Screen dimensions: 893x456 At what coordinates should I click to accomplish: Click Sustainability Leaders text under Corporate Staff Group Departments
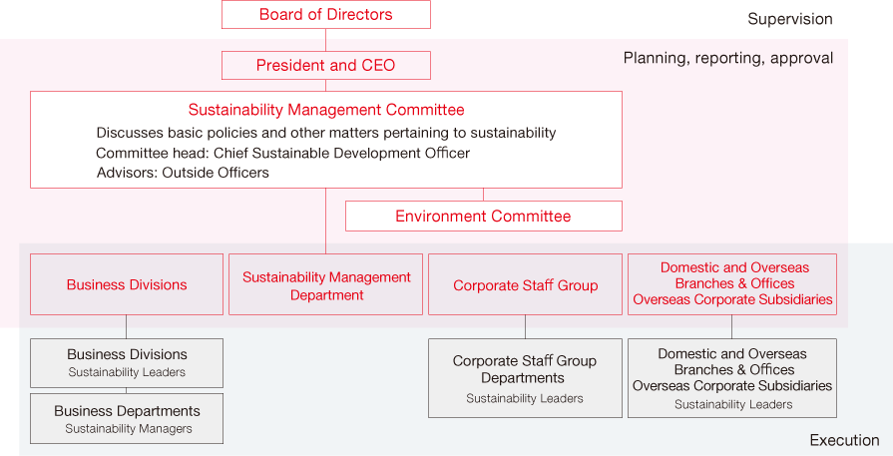click(x=525, y=398)
